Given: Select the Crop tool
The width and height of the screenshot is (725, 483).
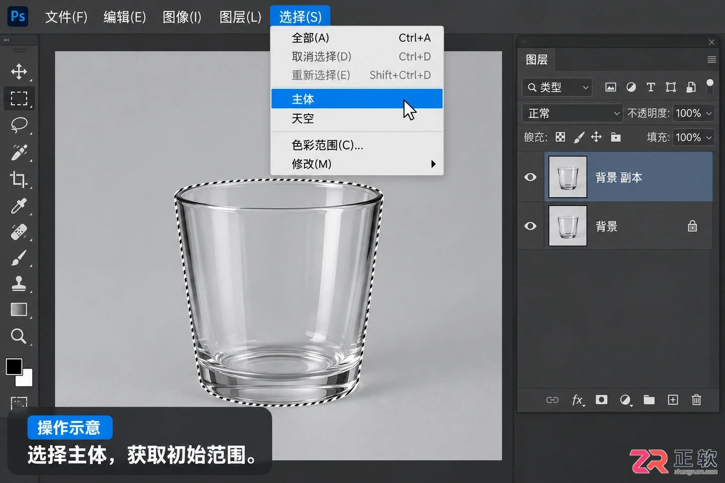Looking at the screenshot, I should (19, 179).
